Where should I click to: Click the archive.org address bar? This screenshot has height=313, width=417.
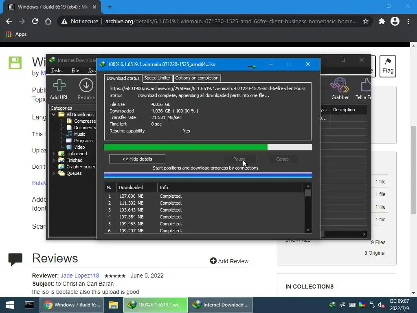(231, 21)
